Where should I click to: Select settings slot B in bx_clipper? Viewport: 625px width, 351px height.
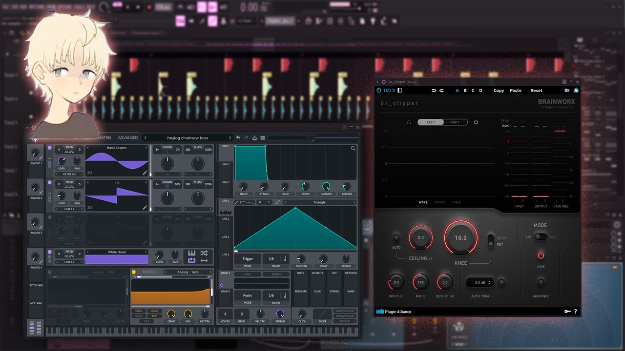coord(465,90)
